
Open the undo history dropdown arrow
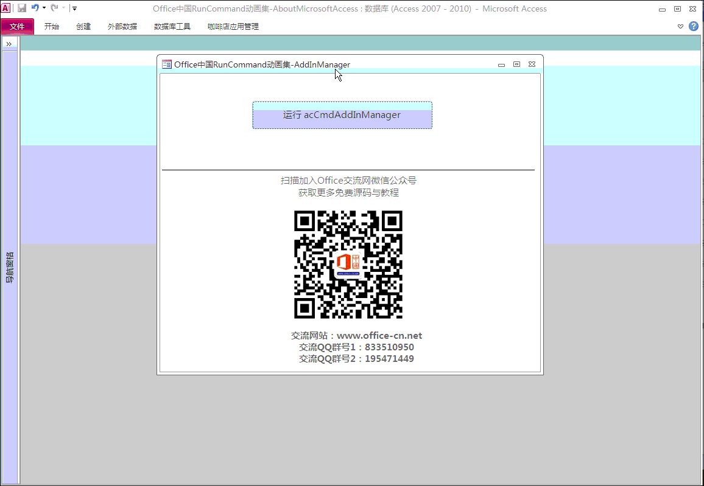[x=44, y=8]
